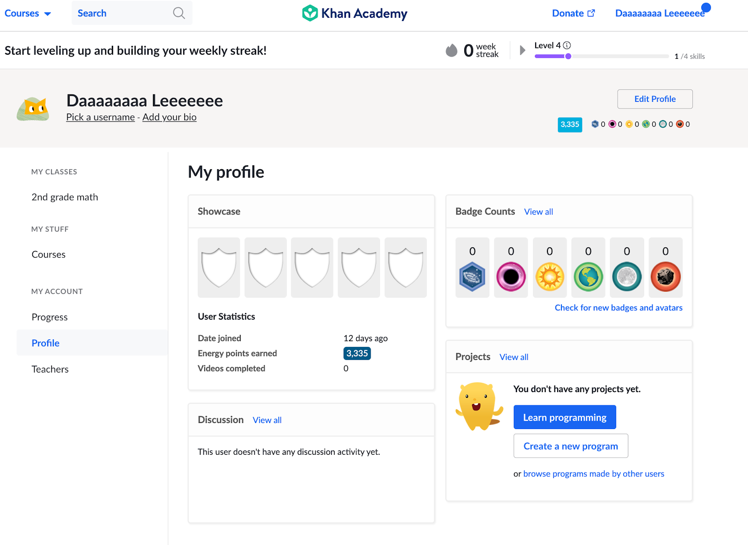Click the Donate link
The width and height of the screenshot is (748, 545).
574,13
